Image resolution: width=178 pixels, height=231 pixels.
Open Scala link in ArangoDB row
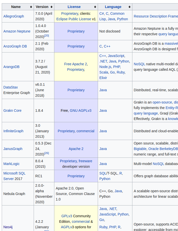[x=104, y=72]
